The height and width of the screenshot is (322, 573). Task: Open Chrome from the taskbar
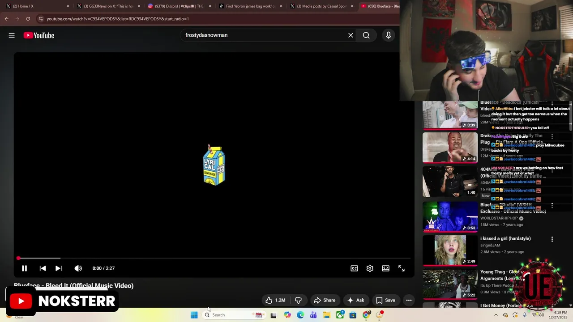[366, 315]
